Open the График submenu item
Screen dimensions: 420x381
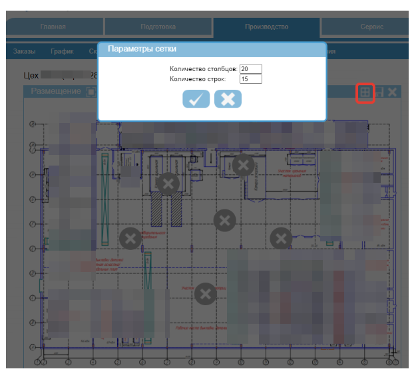61,51
